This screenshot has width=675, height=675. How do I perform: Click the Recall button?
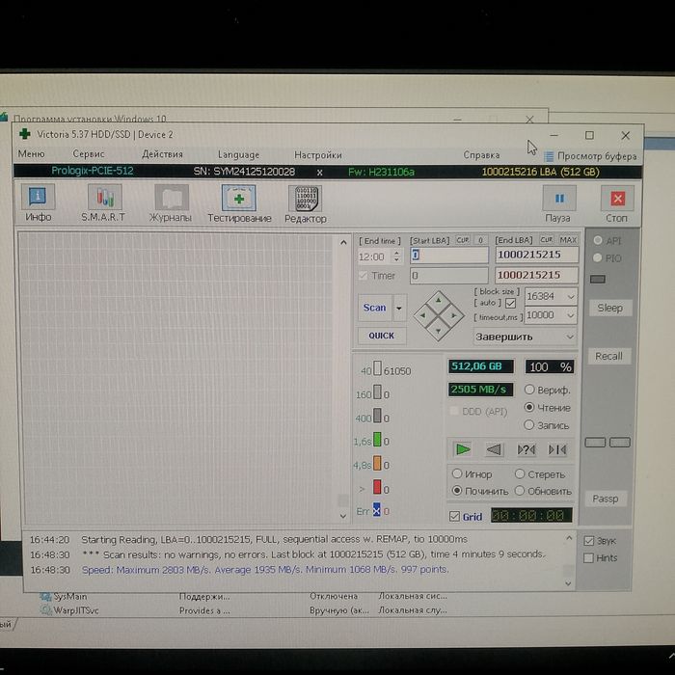point(608,356)
